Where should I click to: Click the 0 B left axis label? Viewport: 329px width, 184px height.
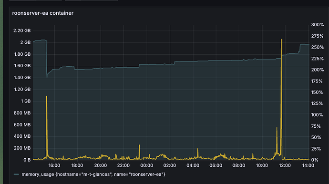(27, 160)
